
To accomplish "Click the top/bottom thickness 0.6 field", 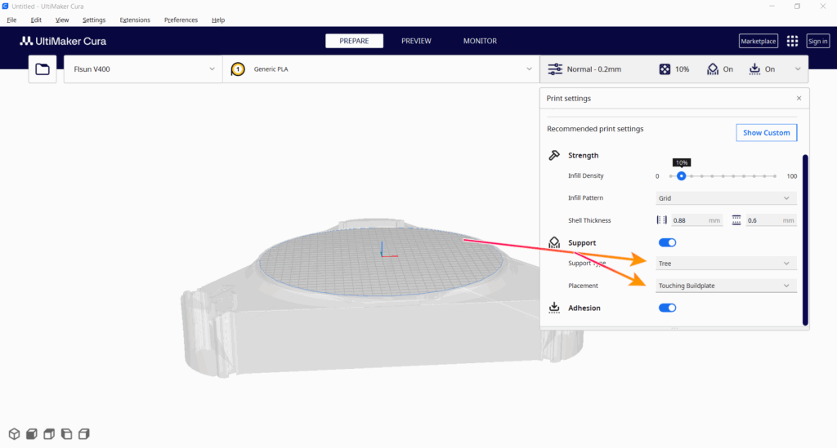I will pos(770,220).
